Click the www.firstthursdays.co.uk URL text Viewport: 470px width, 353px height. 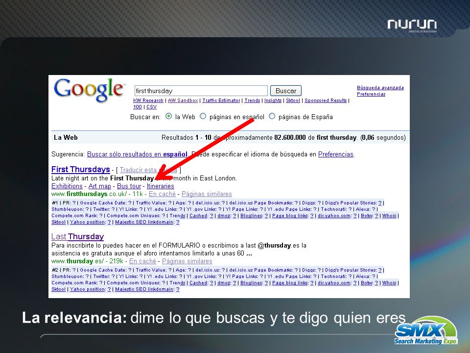(x=89, y=194)
